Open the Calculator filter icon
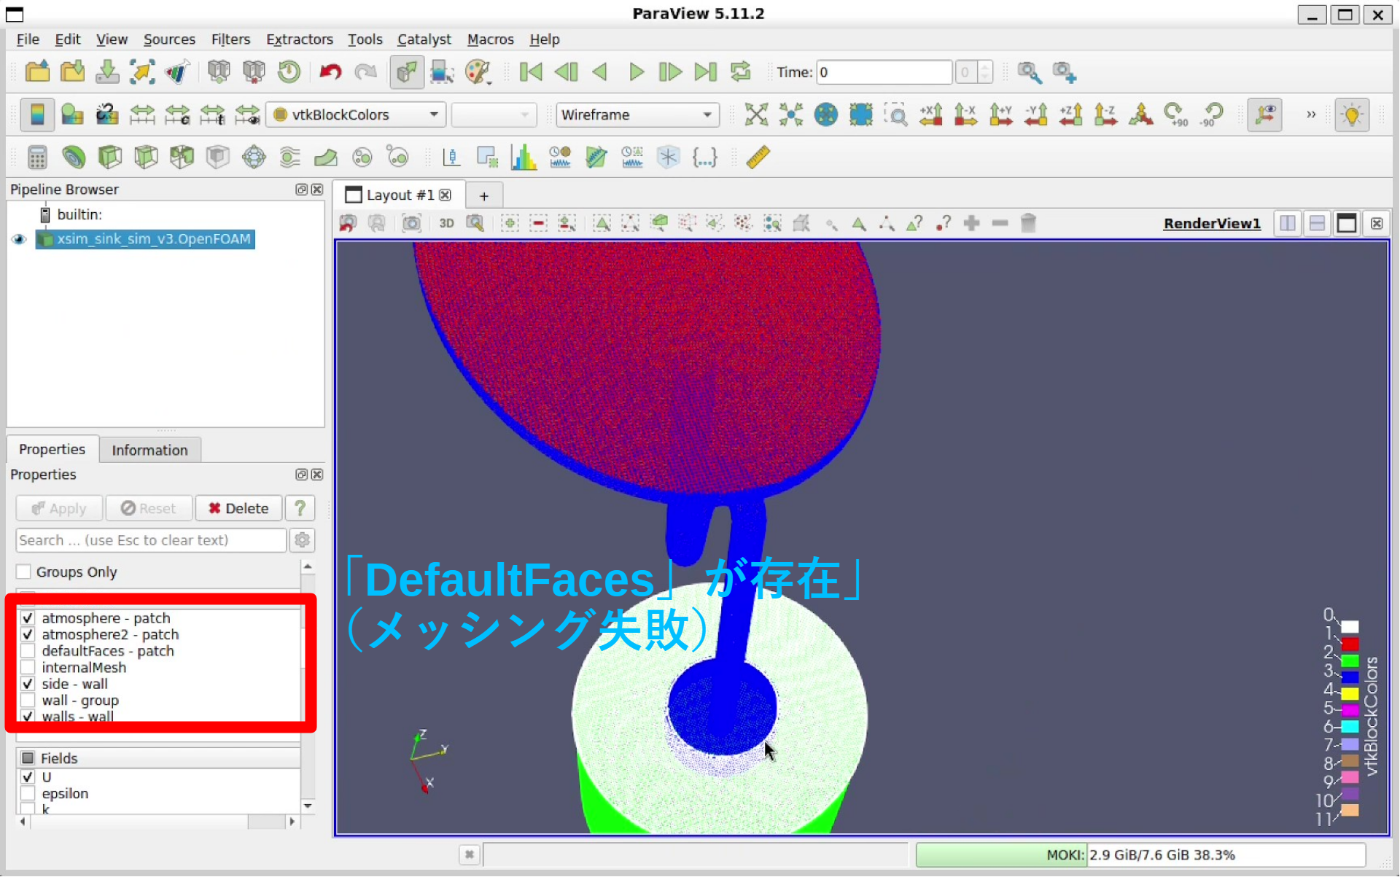Screen dimensions: 1400x877 pyautogui.click(x=37, y=157)
